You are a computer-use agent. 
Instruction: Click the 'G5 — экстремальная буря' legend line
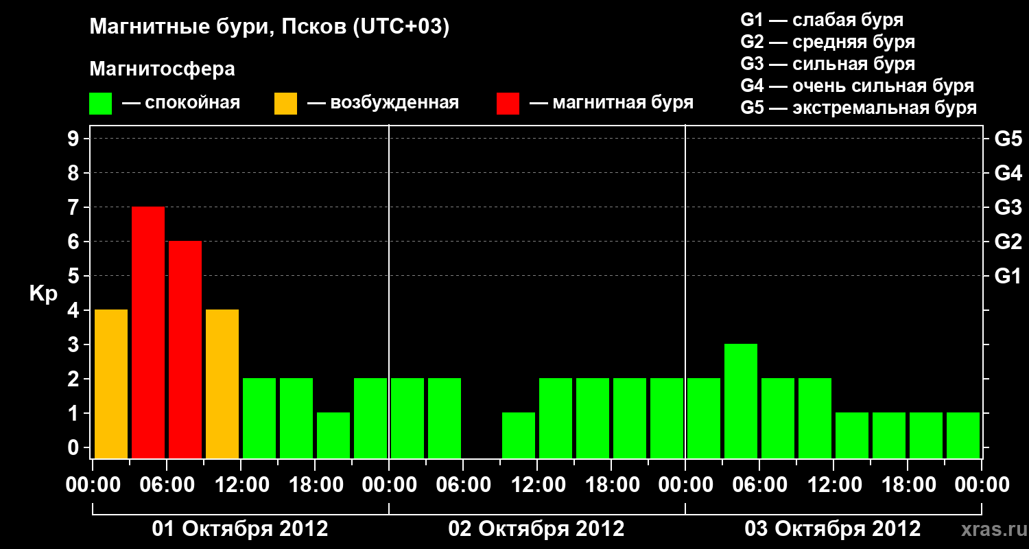coord(859,108)
